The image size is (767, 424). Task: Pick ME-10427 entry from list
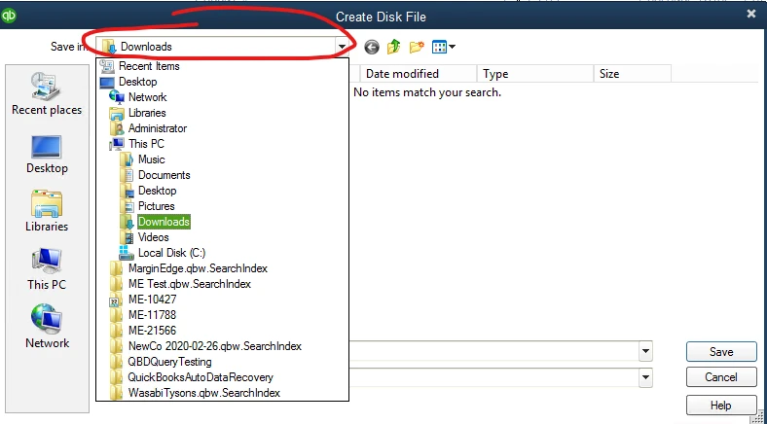coord(152,300)
